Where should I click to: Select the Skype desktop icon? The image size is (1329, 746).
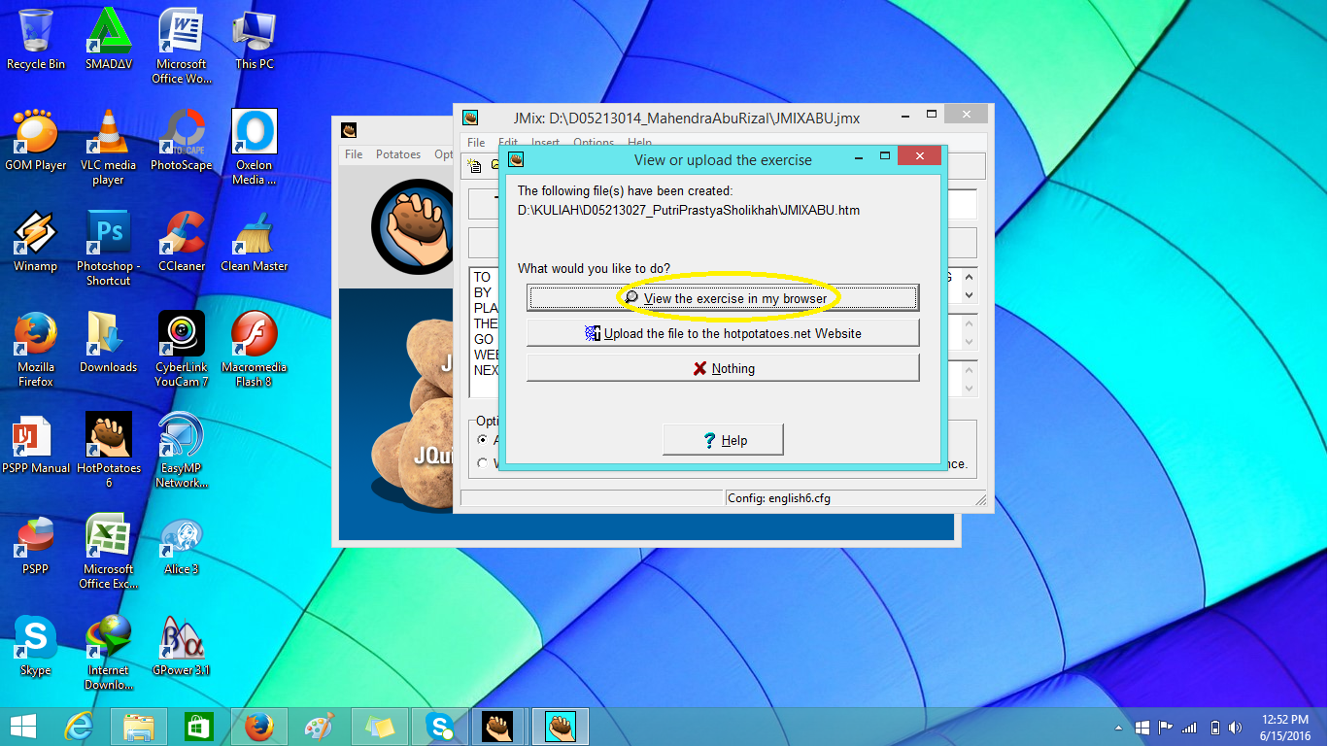coord(36,647)
